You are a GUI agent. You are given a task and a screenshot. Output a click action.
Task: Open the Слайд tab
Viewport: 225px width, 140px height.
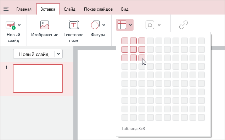pyautogui.click(x=69, y=9)
